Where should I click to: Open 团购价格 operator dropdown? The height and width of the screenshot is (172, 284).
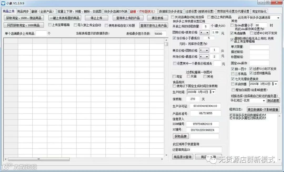point(204,33)
